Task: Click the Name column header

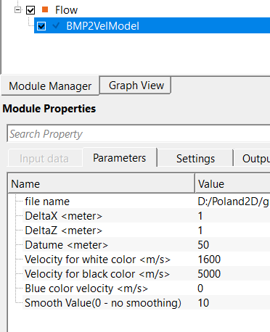Action: [x=102, y=184]
